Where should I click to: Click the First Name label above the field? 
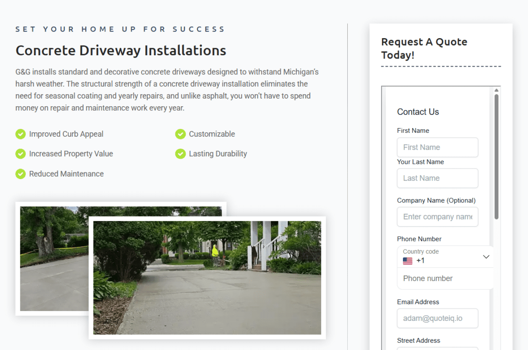(x=413, y=130)
